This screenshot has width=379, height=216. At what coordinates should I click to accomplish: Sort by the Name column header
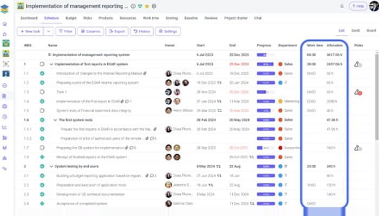click(x=53, y=45)
